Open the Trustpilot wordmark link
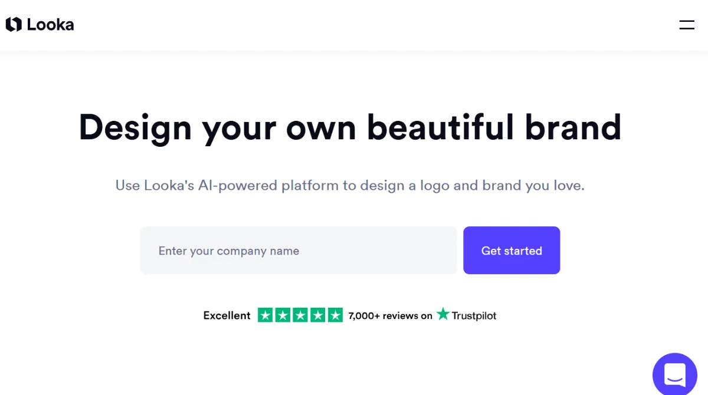The image size is (708, 395). 474,316
